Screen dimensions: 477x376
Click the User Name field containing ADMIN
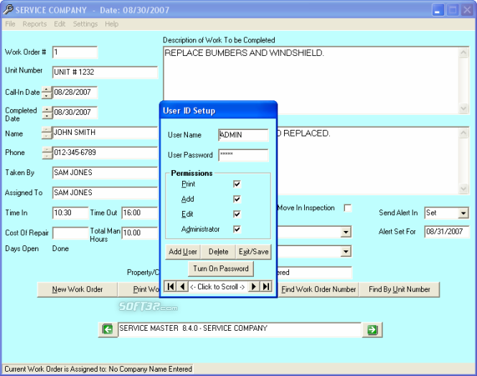click(x=243, y=135)
